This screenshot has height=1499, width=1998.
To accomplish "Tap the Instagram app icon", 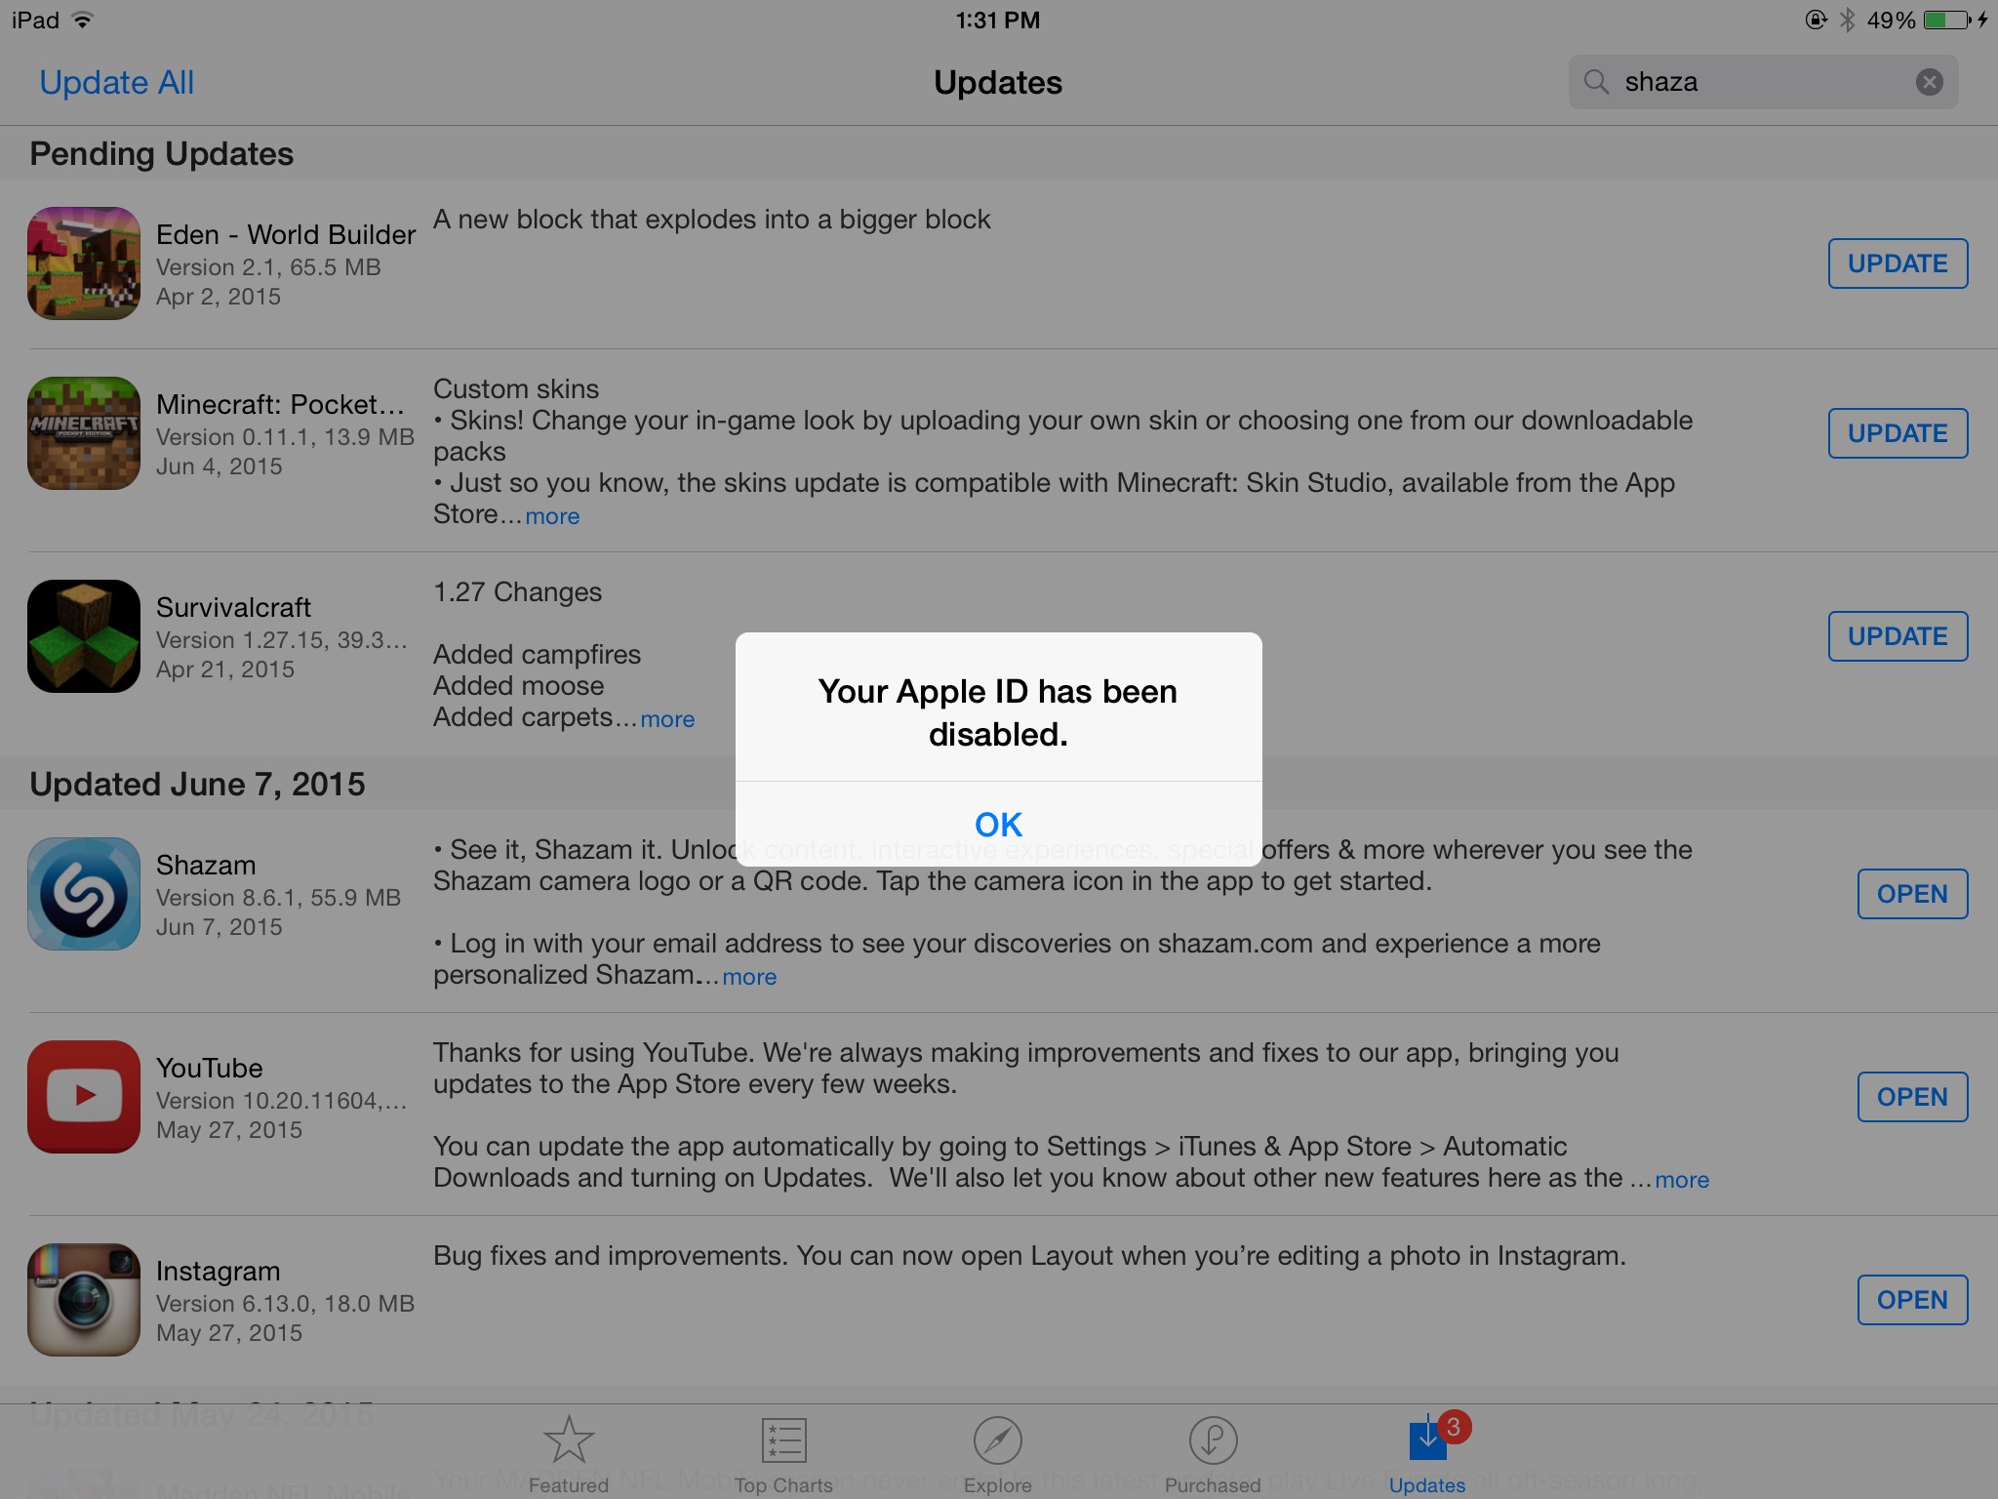I will tap(84, 1300).
